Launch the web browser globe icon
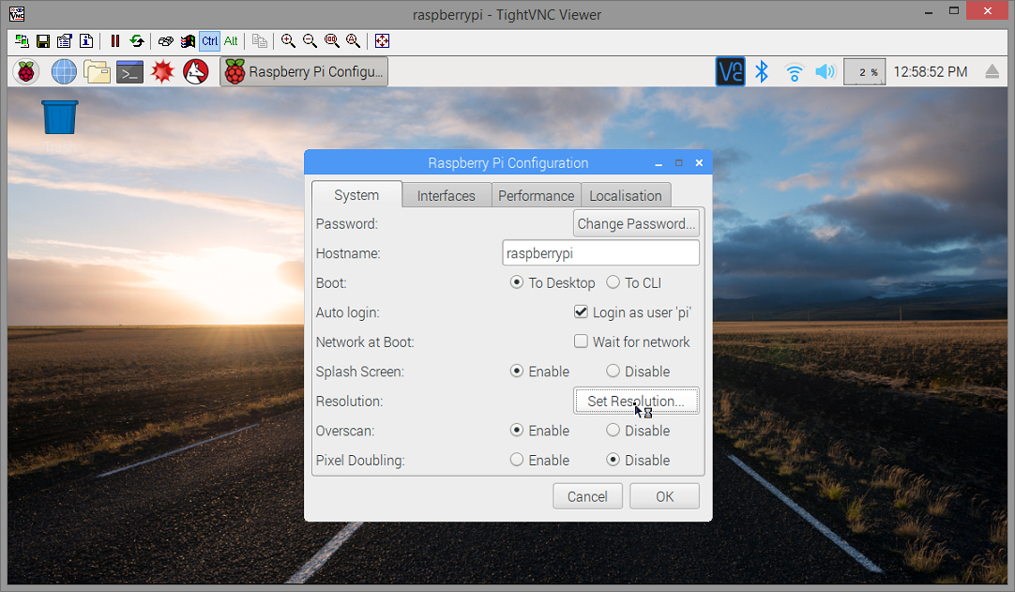 pos(64,71)
